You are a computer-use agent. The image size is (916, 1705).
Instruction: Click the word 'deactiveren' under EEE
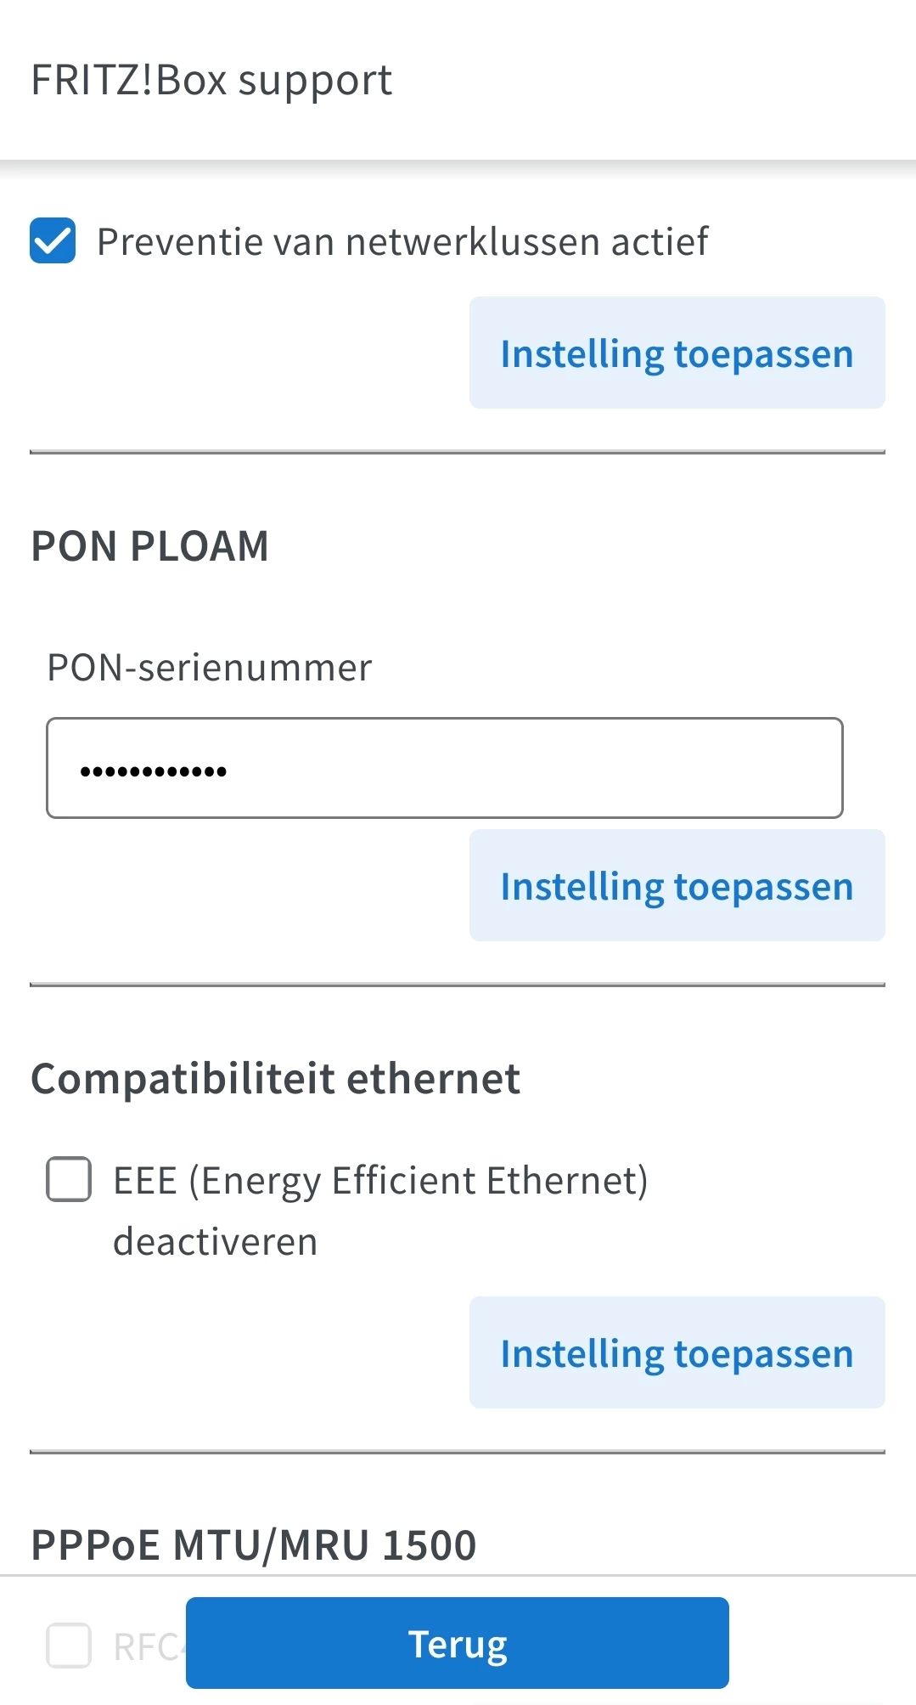tap(216, 1242)
